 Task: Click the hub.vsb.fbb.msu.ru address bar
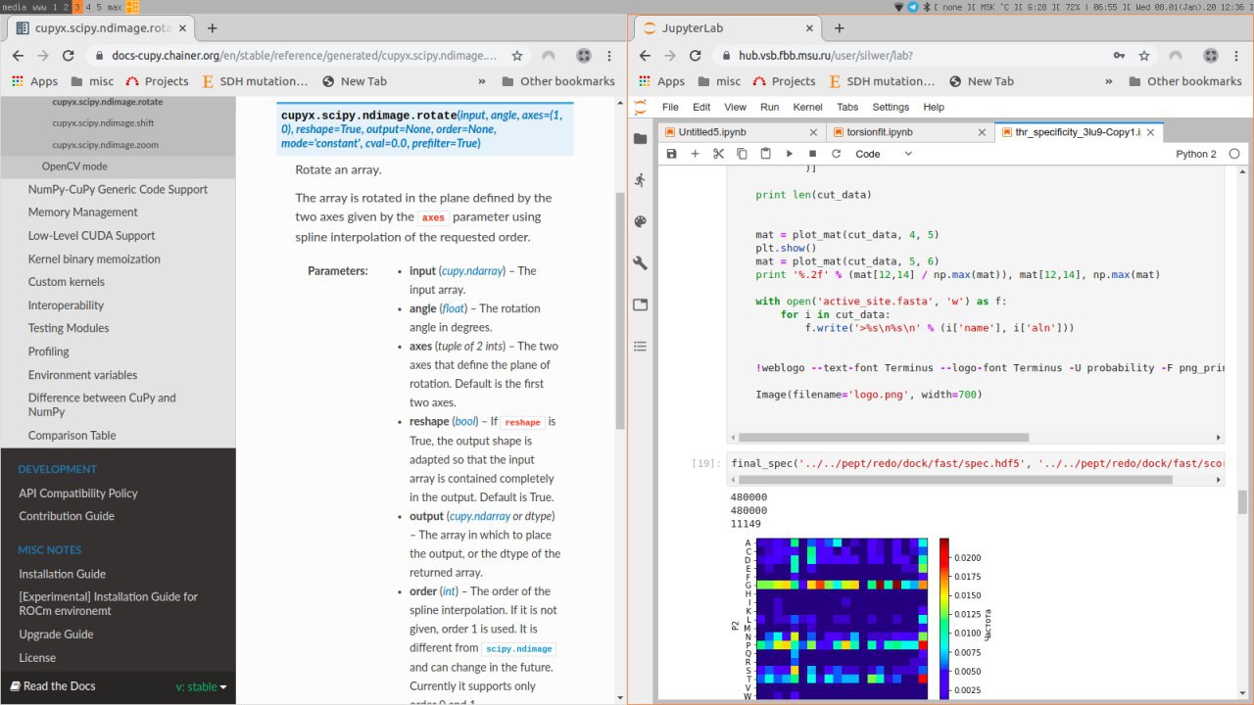pos(911,56)
